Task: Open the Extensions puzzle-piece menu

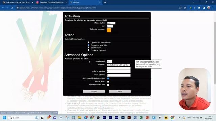Action: [199, 8]
